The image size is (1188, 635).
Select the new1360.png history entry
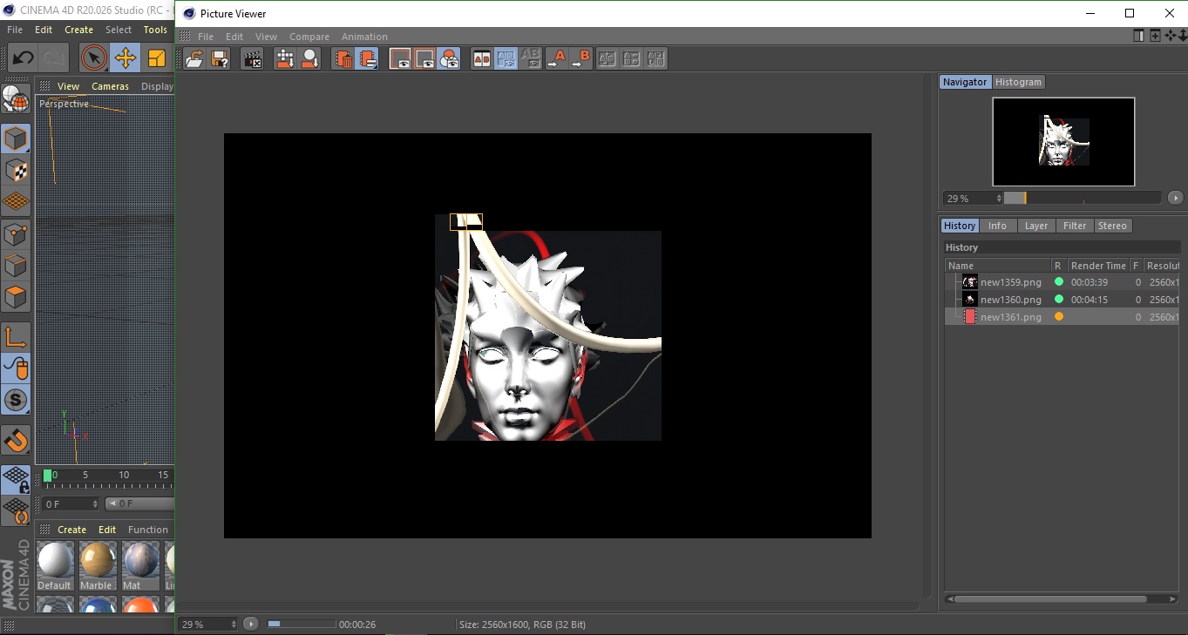[1062, 300]
